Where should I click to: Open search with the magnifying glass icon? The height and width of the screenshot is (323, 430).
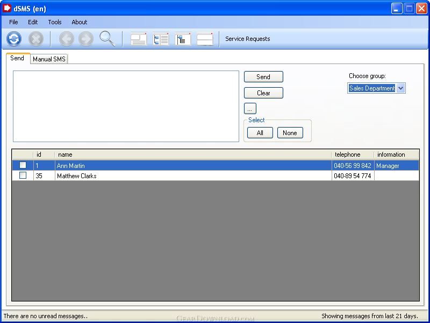tap(107, 38)
